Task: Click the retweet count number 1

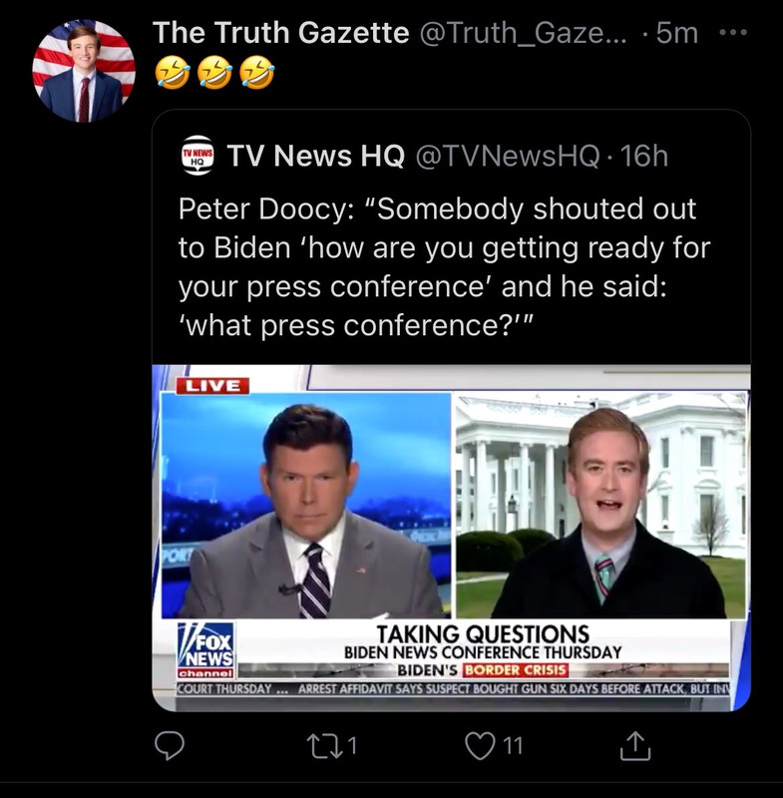Action: tap(353, 746)
